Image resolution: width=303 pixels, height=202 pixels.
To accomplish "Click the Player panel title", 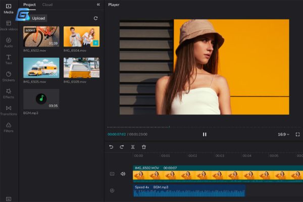I will pos(114,5).
